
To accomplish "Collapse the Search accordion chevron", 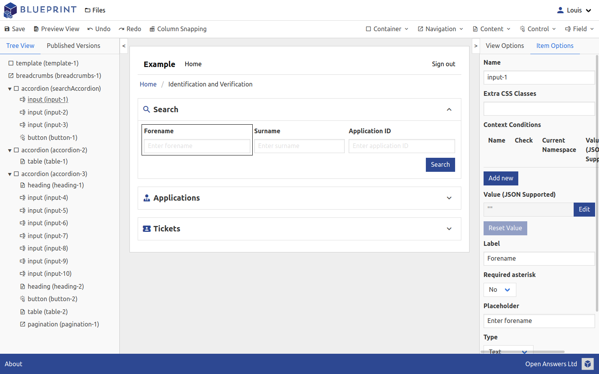I will 449,109.
